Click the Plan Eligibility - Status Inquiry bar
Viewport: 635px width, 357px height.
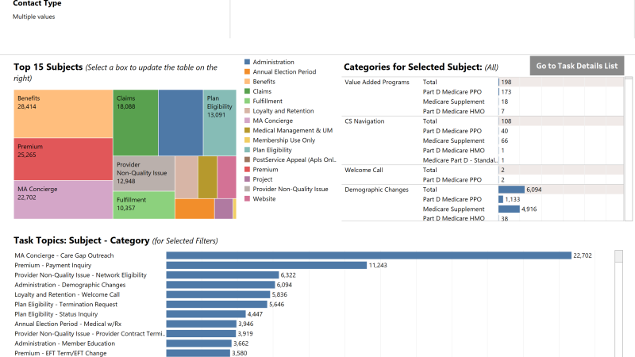coord(206,313)
